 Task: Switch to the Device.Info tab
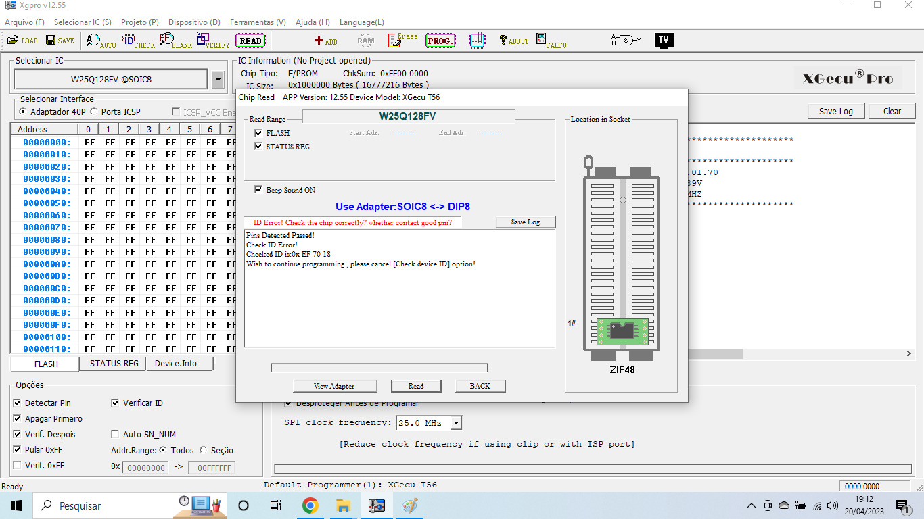click(175, 364)
